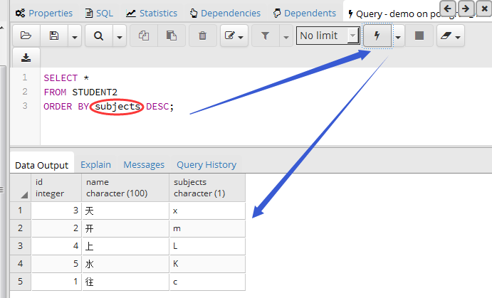Expand the Filter options dropdown arrow
Image resolution: width=492 pixels, height=298 pixels.
(286, 36)
